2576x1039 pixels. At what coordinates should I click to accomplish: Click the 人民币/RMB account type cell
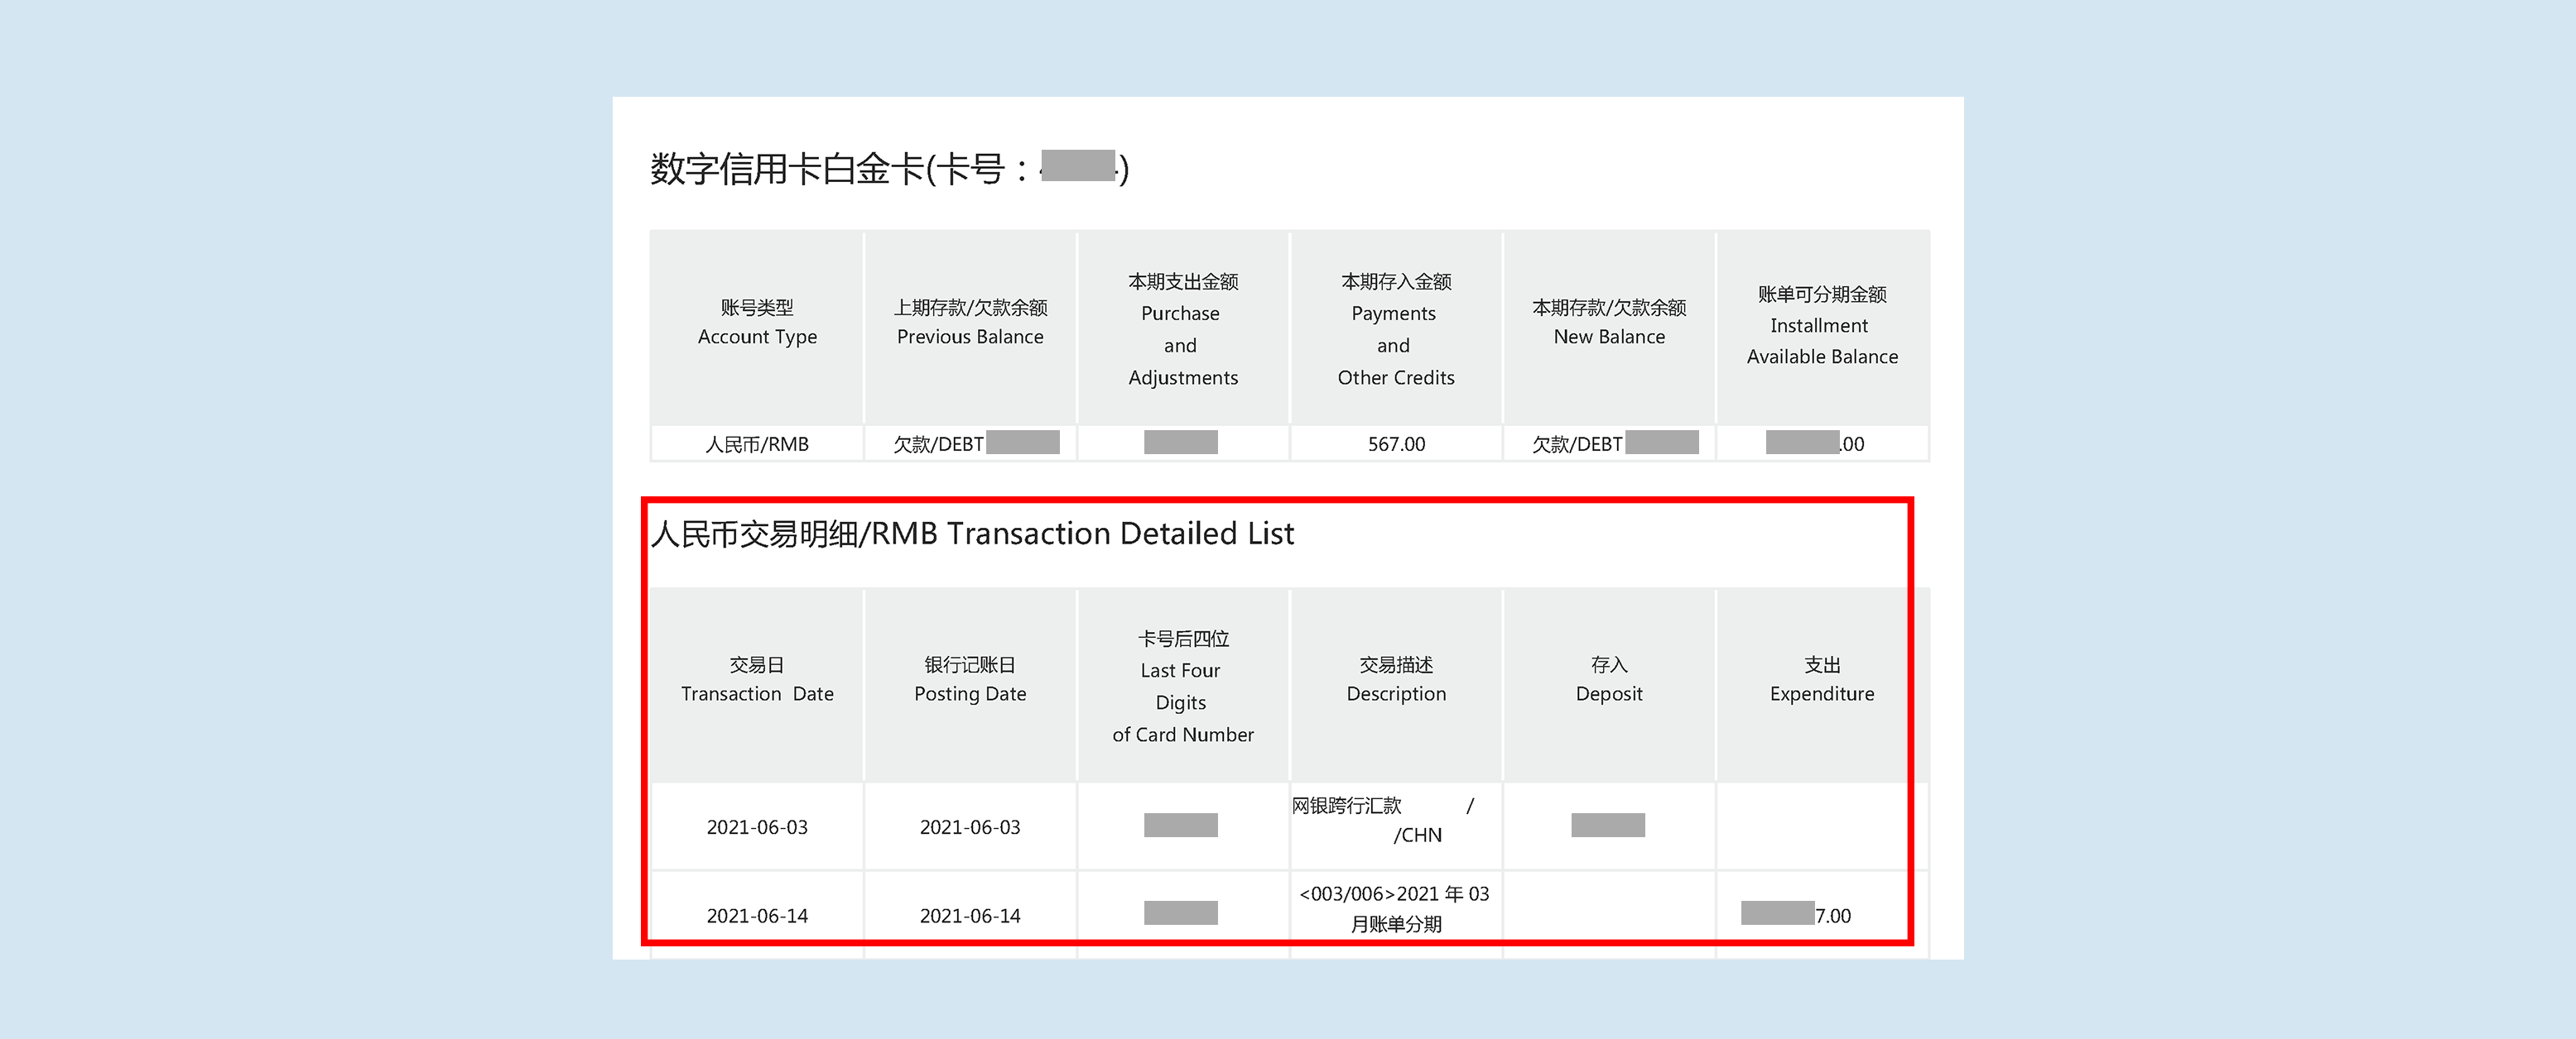(757, 444)
